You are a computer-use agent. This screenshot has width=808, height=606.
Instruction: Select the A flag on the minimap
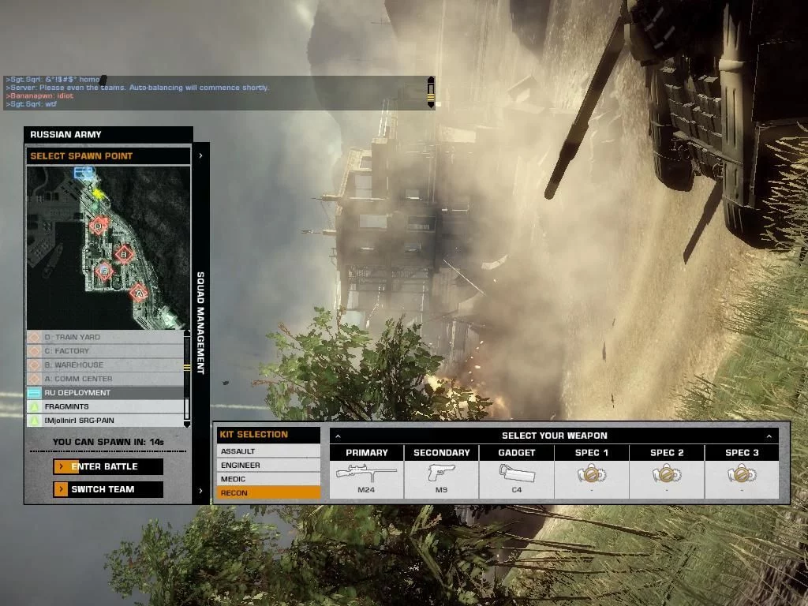pos(138,293)
